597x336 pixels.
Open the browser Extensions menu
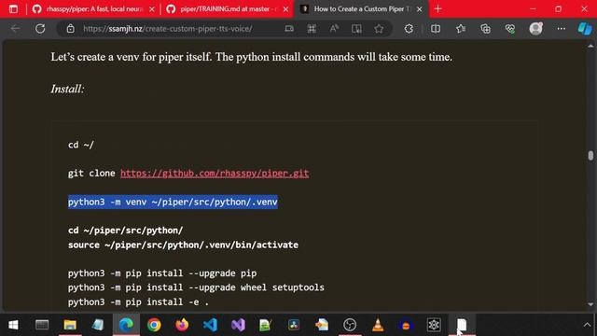409,29
